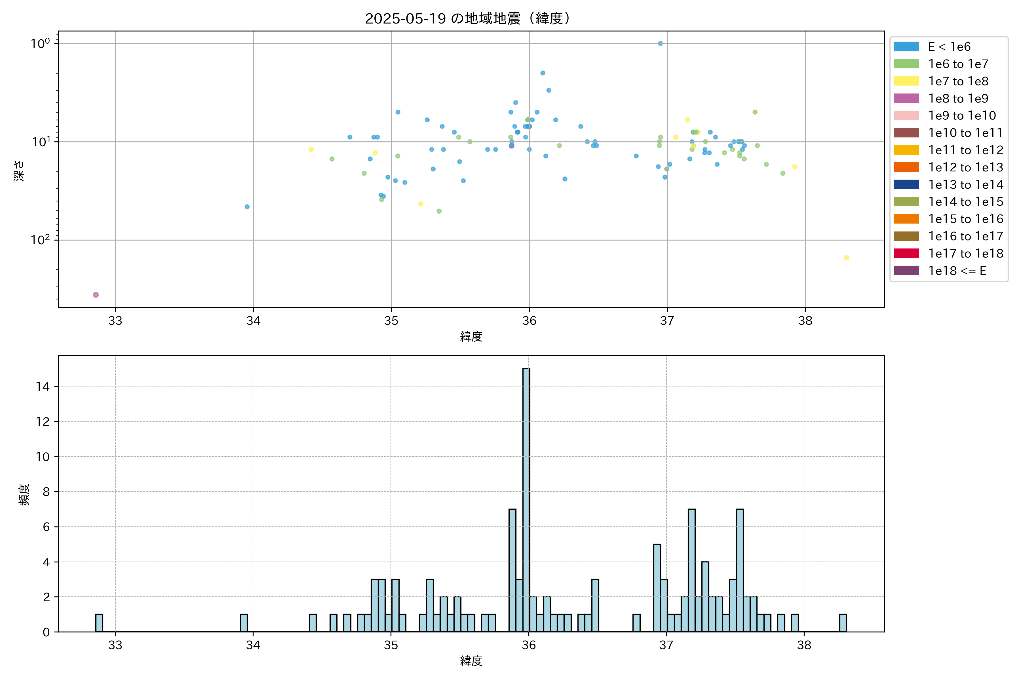Click the tallest histogram bar near latitude 36
Viewport: 1021px width, 680px height.
coord(526,499)
